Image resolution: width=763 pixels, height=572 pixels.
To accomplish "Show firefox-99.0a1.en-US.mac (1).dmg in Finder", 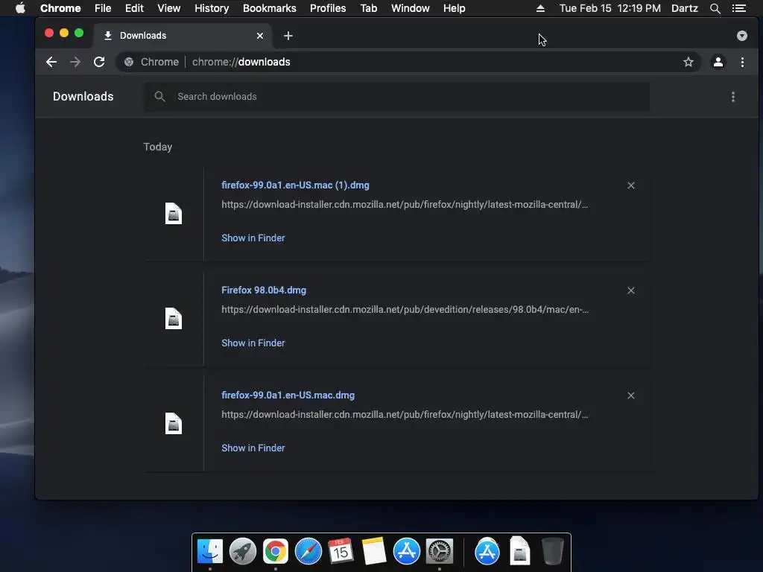I will click(253, 238).
